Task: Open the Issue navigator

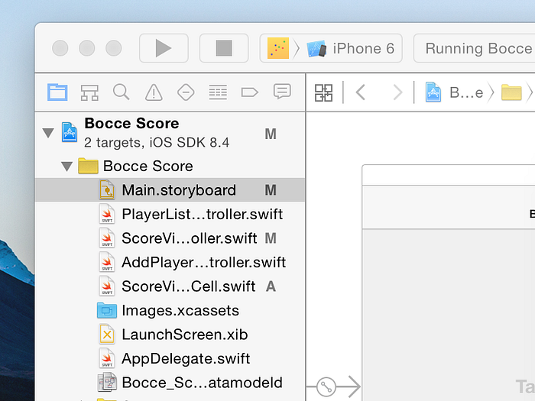Action: (x=154, y=92)
